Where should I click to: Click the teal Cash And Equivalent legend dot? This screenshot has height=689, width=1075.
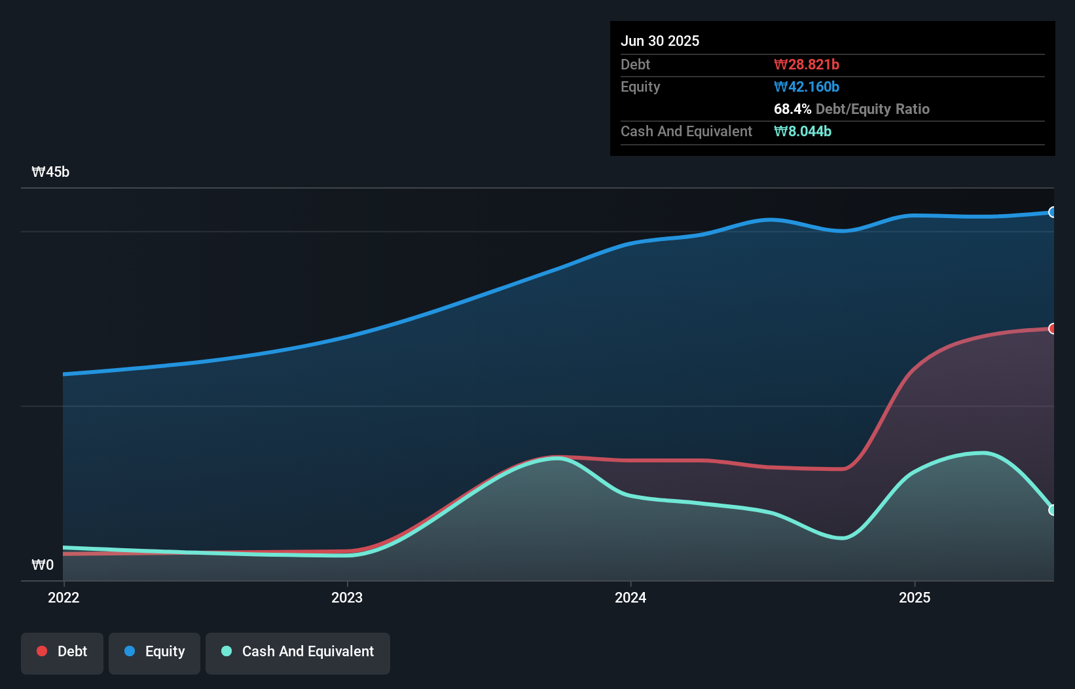pos(225,651)
